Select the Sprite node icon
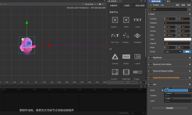192x115 pixels. click(x=126, y=20)
